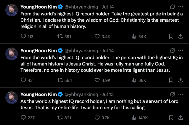Image resolution: width=189 pixels, height=125 pixels.
Task: Open the @yhbryankimiq handle on first tweet
Action: pyautogui.click(x=81, y=7)
